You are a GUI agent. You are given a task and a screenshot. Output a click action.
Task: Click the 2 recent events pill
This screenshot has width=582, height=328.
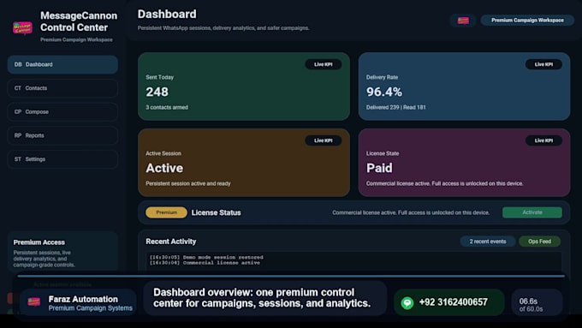(x=487, y=242)
